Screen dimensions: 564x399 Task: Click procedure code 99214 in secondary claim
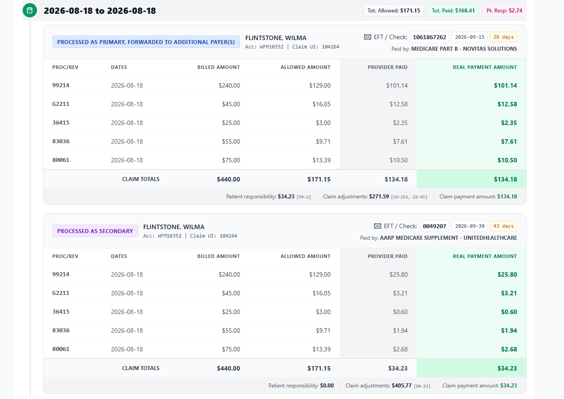[61, 274]
